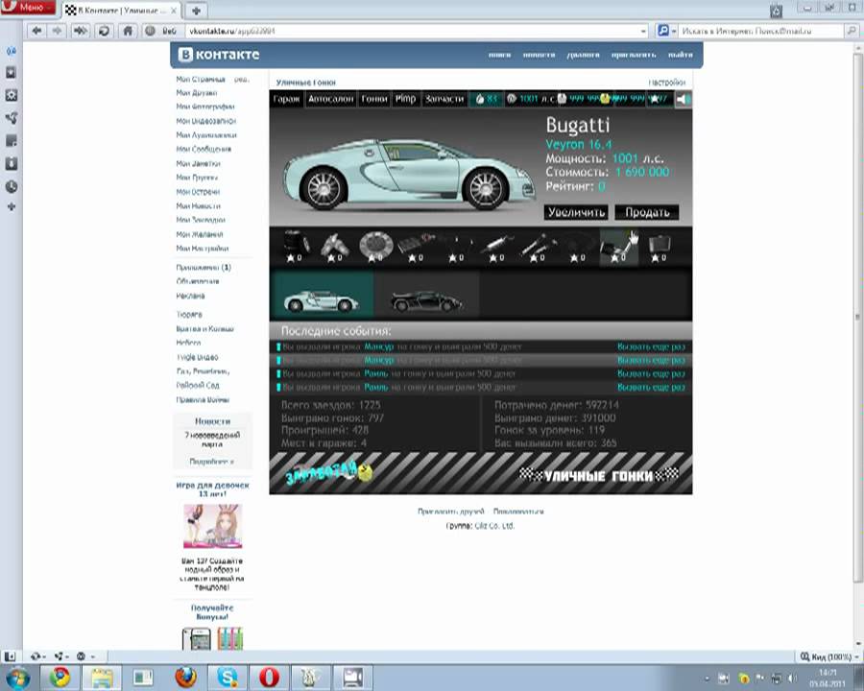Open the address bar history dropdown
The height and width of the screenshot is (691, 864).
coord(643,32)
